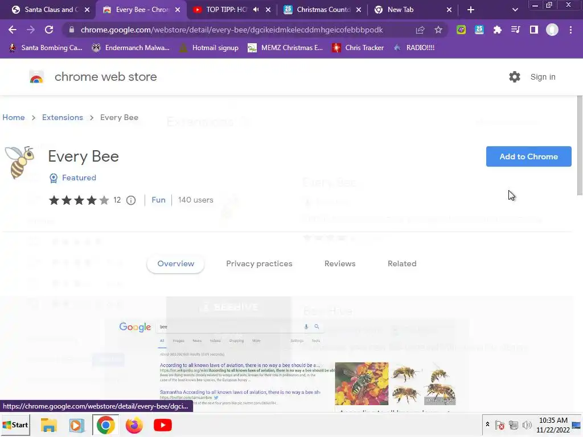Open the Related tab

402,264
